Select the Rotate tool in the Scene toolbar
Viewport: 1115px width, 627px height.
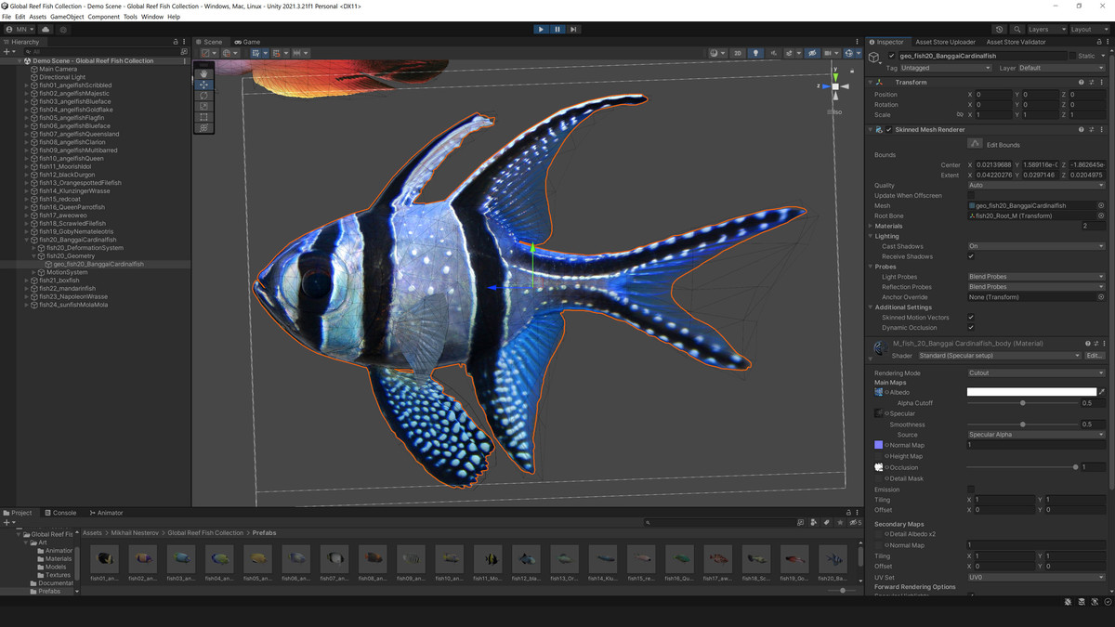point(204,95)
